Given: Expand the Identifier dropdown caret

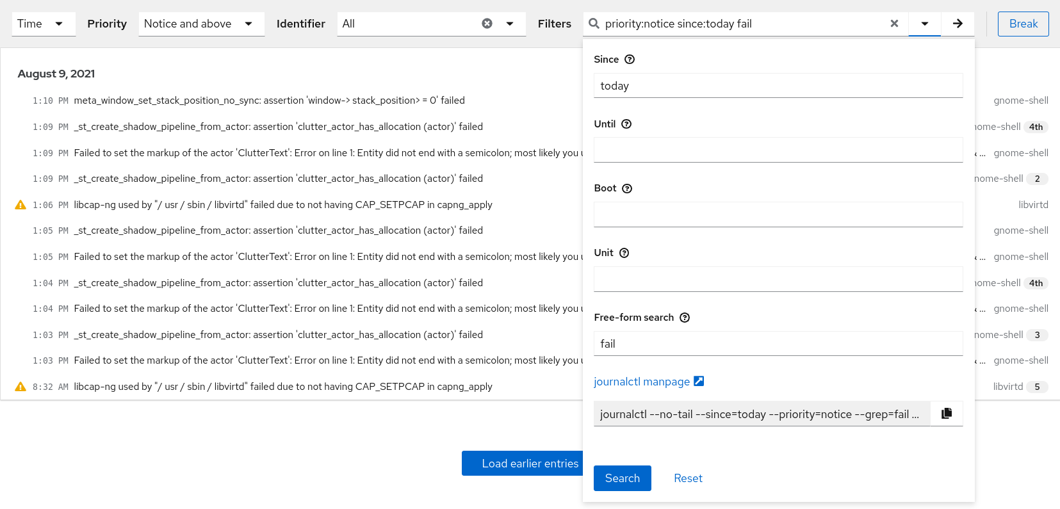Looking at the screenshot, I should (510, 24).
